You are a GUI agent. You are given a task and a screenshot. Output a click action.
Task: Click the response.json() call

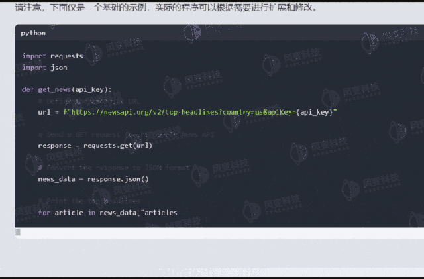[118, 179]
